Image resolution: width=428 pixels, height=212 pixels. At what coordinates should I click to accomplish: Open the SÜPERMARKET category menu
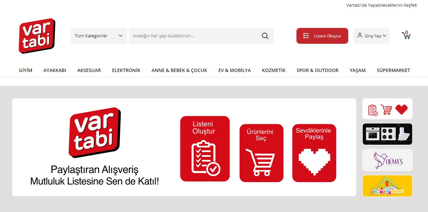[x=393, y=70]
